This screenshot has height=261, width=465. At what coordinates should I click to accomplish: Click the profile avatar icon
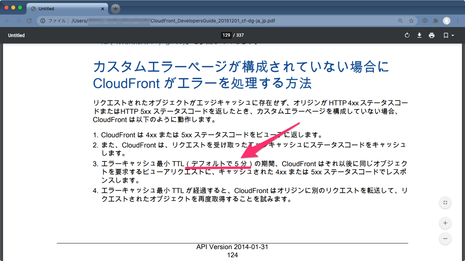(446, 21)
